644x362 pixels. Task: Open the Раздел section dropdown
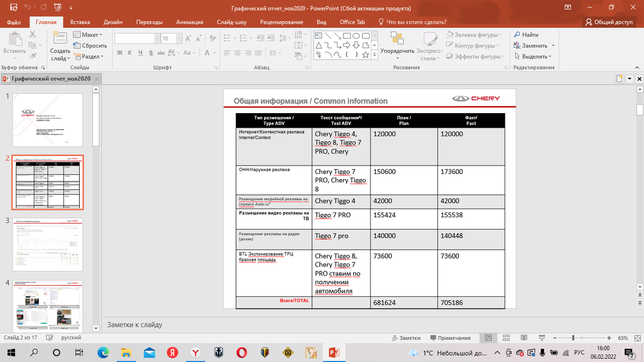(x=89, y=56)
